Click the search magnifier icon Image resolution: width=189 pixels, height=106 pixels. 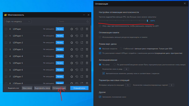pos(87,21)
